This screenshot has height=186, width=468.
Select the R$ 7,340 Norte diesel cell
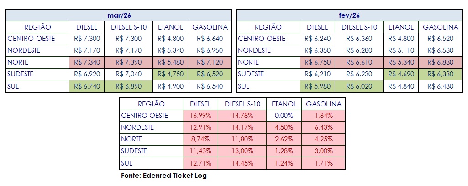pos(87,62)
